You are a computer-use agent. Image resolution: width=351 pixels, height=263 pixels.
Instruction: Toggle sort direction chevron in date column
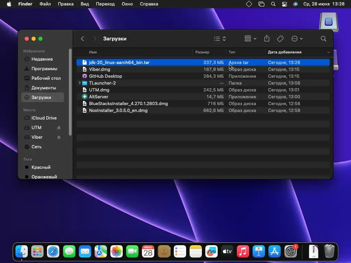[328, 52]
